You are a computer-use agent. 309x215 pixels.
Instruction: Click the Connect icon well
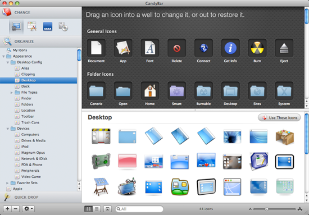coord(203,48)
